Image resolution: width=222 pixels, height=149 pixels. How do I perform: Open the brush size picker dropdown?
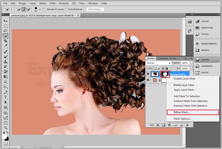[x=40, y=9]
